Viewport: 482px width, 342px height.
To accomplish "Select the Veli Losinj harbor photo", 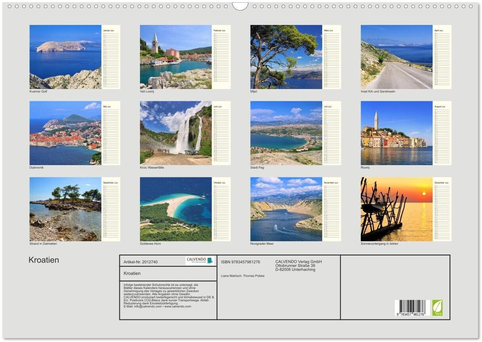I will pos(176,57).
